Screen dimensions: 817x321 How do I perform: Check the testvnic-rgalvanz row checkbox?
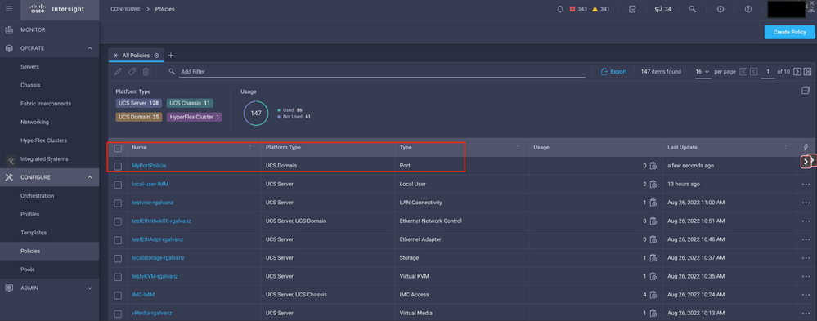coord(118,203)
